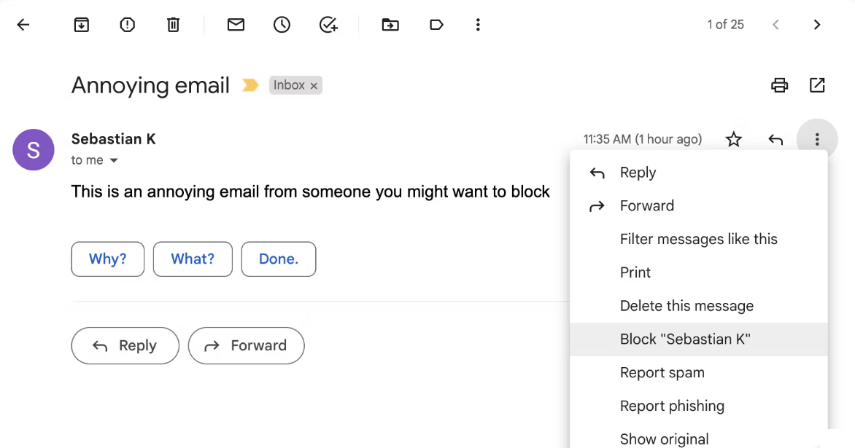Print all using the printer icon

coord(779,85)
